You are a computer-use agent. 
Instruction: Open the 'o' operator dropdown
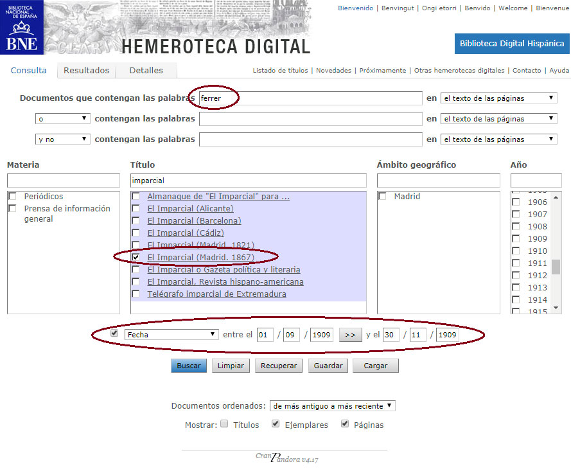click(x=63, y=119)
